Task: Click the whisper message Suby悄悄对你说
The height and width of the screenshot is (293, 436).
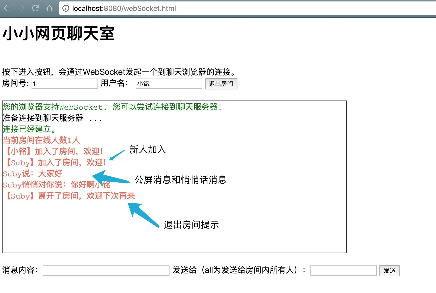Action: [57, 185]
